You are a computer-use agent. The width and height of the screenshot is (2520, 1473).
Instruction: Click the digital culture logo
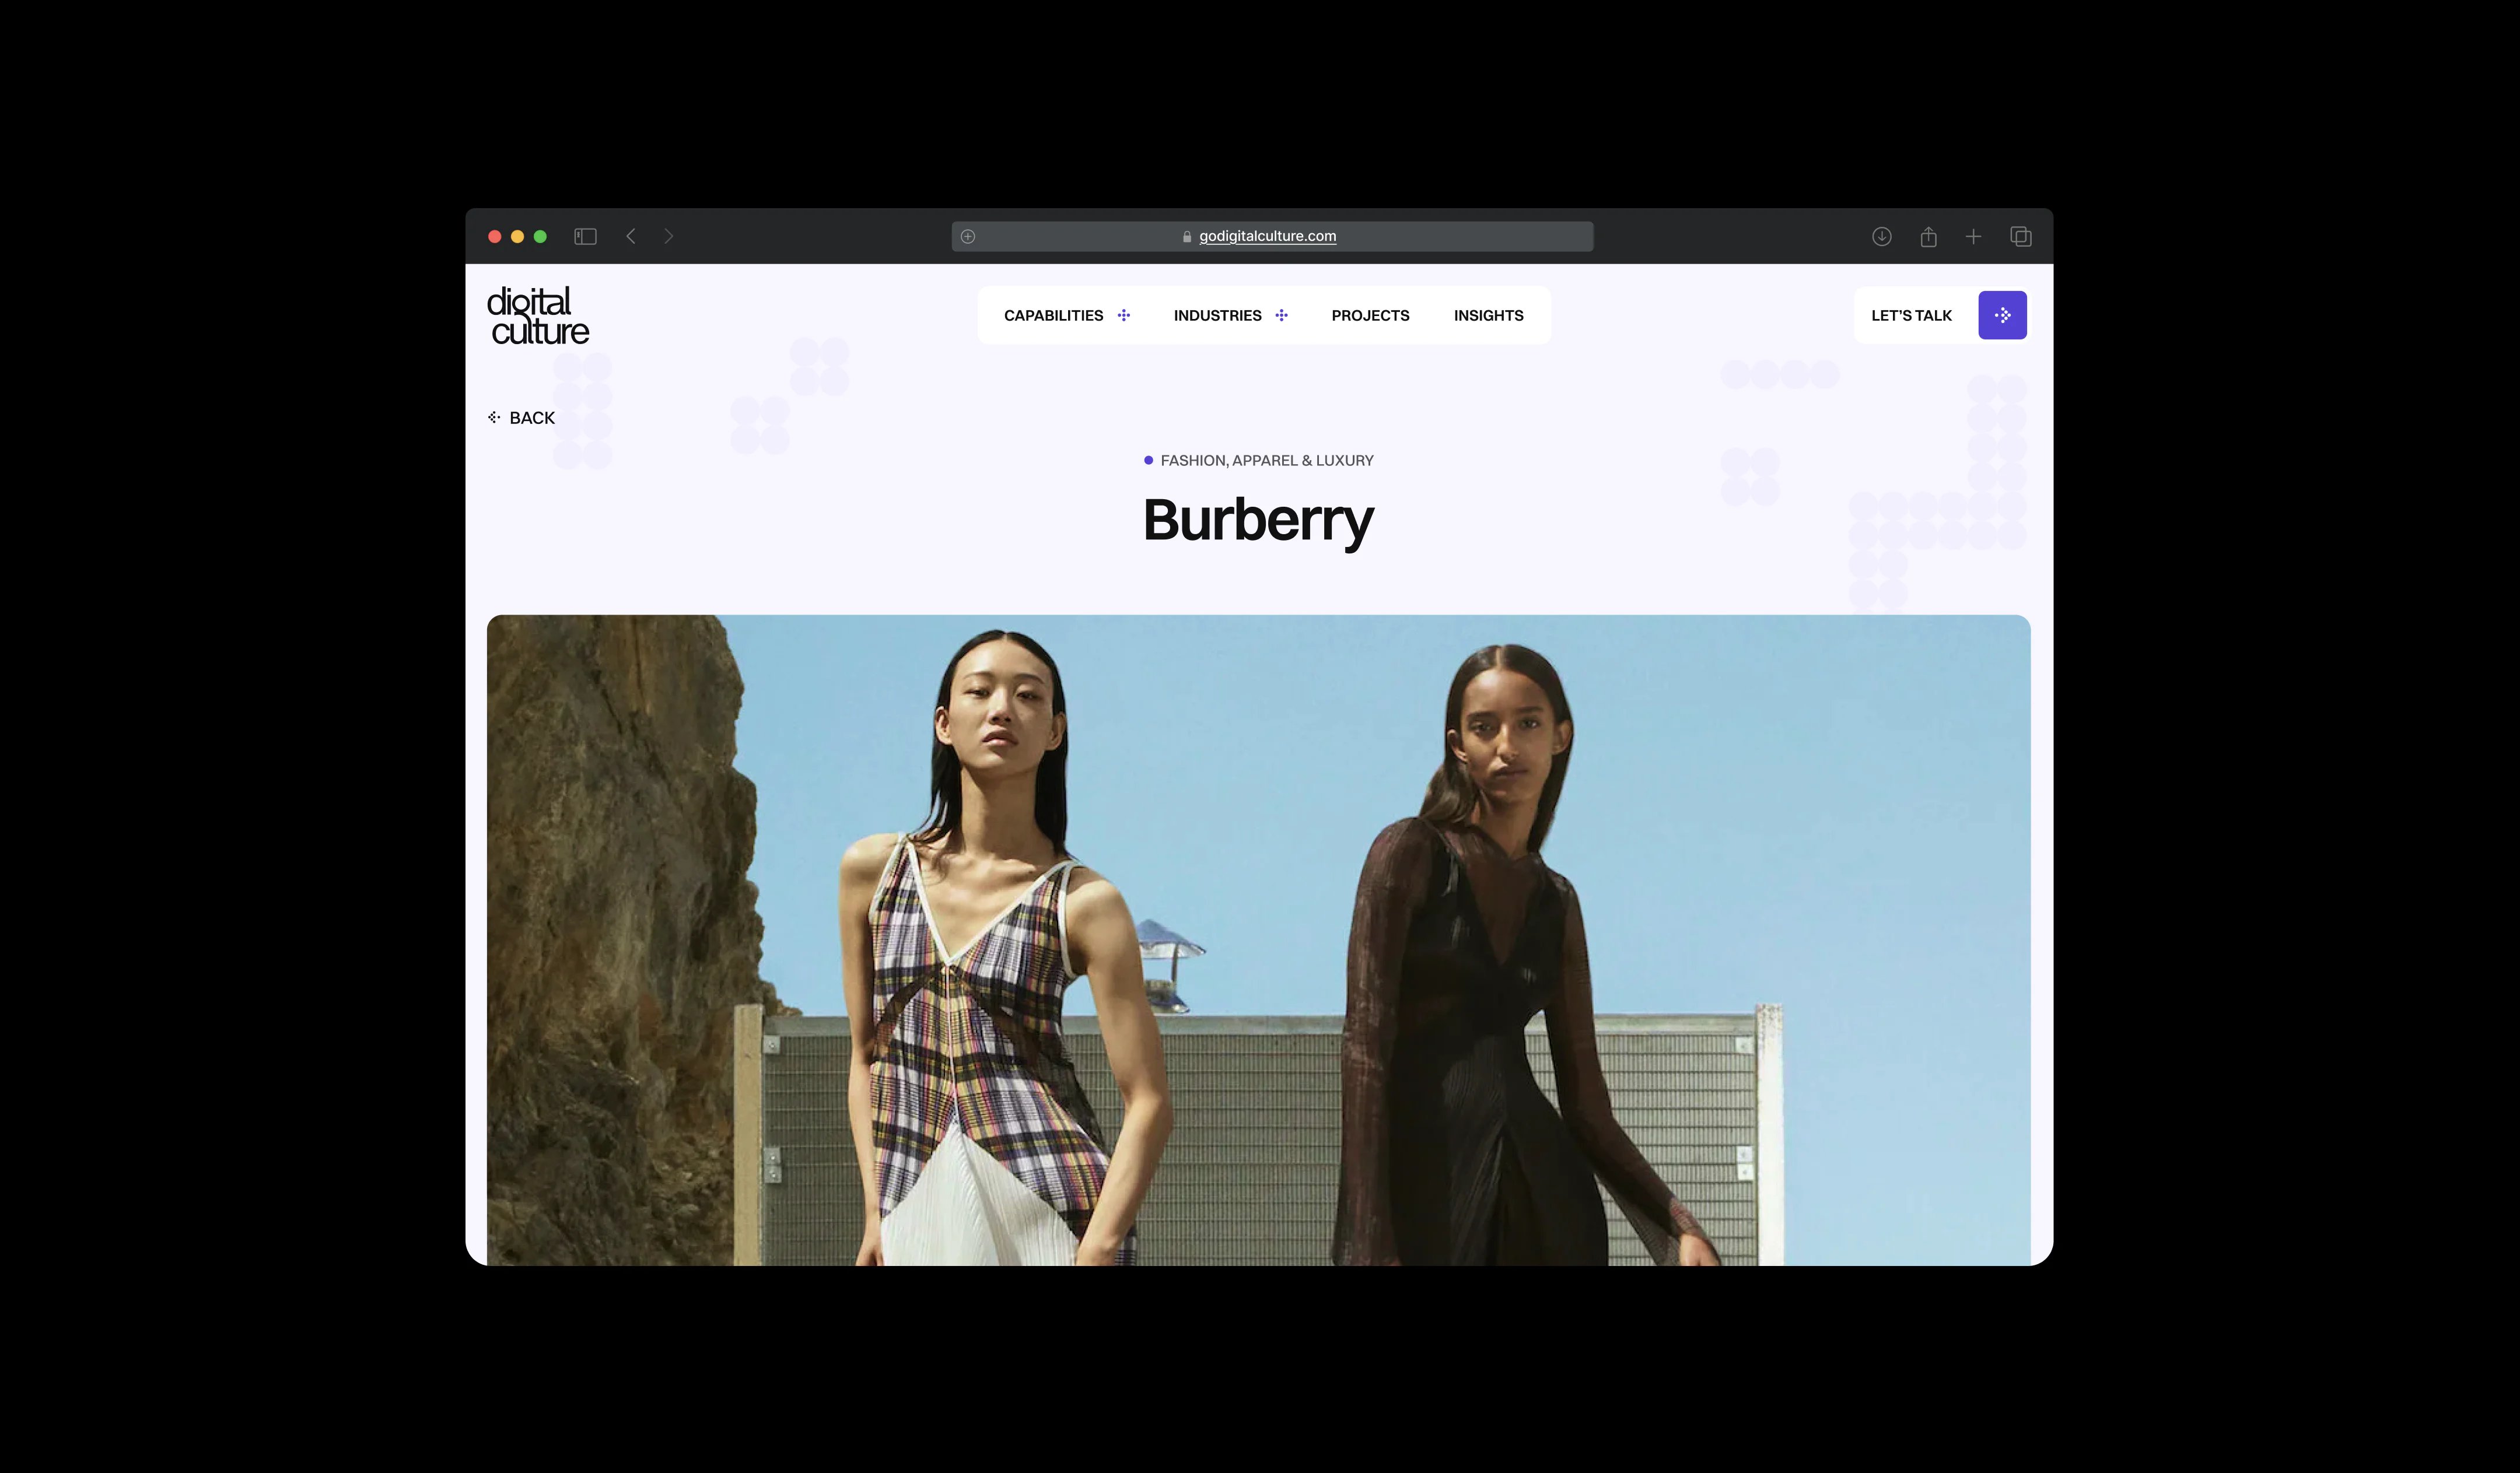[x=538, y=317]
